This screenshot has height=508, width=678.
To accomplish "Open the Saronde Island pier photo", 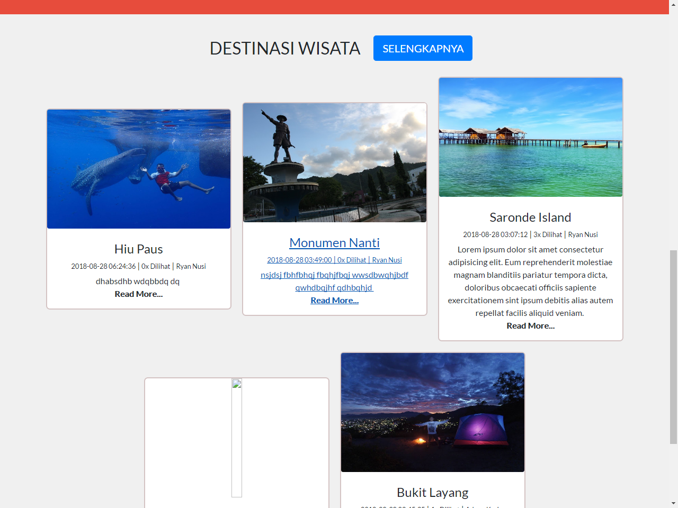I will pyautogui.click(x=531, y=138).
